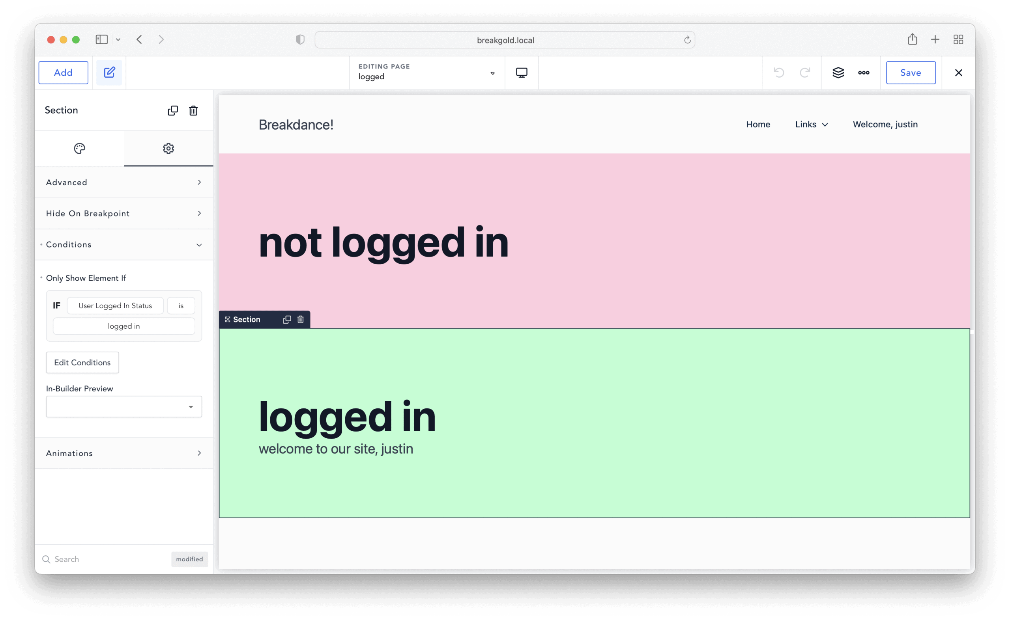The width and height of the screenshot is (1010, 620).
Task: Duplicate the Section using the panel copy icon
Action: (173, 110)
